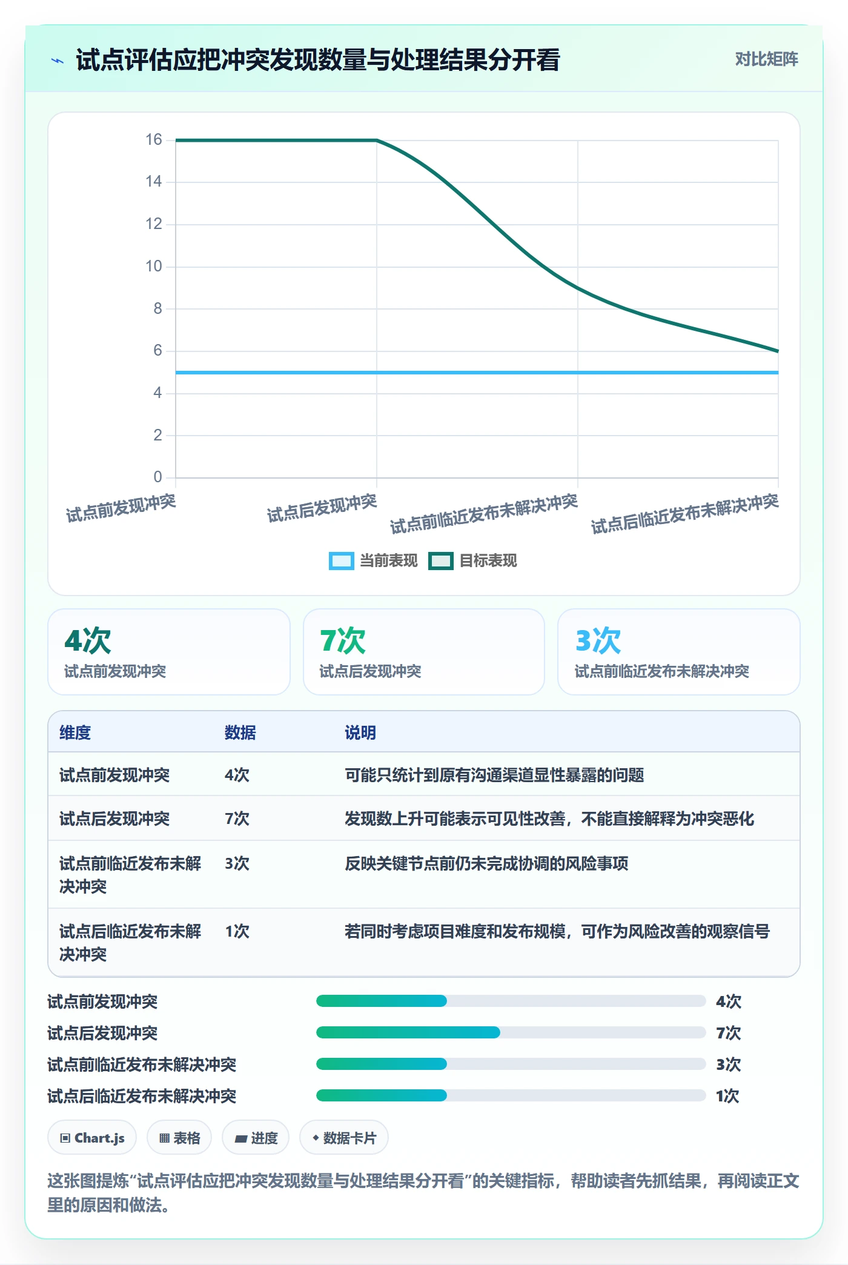
Task: Click chart axis label 试点后临近发布未解决冲突
Action: tap(685, 513)
